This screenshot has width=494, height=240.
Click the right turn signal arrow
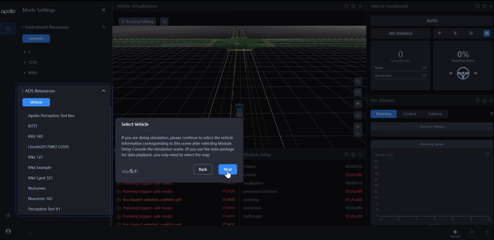click(476, 73)
